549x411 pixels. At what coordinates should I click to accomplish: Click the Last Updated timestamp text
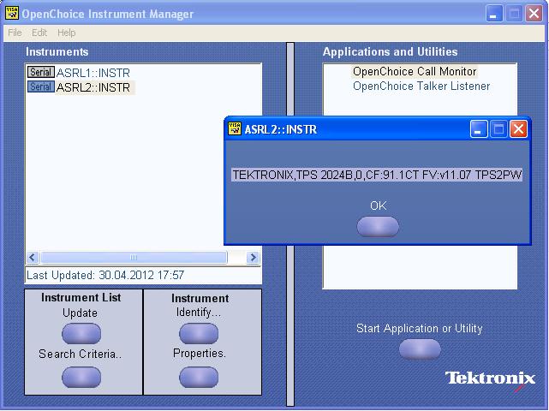[x=105, y=275]
